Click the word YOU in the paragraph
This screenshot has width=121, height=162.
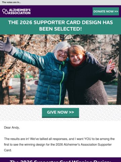point(88,139)
